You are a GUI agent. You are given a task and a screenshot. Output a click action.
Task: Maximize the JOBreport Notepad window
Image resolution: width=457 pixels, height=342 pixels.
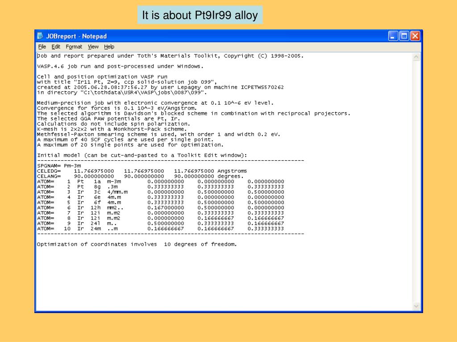pos(404,36)
